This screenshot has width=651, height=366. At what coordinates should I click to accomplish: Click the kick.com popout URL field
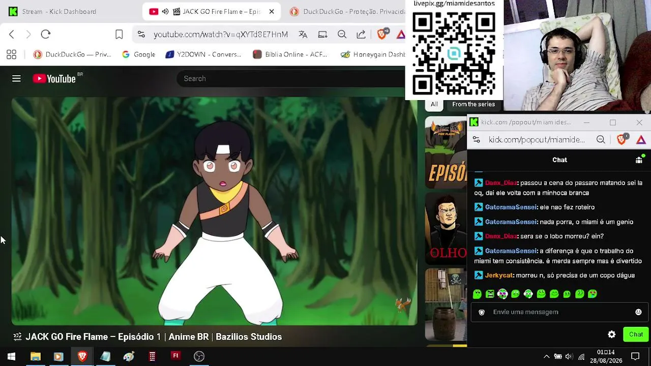pyautogui.click(x=537, y=140)
